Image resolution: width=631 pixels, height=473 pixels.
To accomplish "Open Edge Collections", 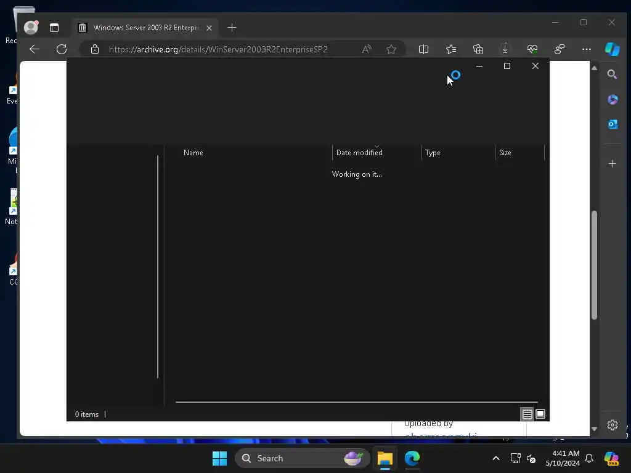I will (x=478, y=49).
